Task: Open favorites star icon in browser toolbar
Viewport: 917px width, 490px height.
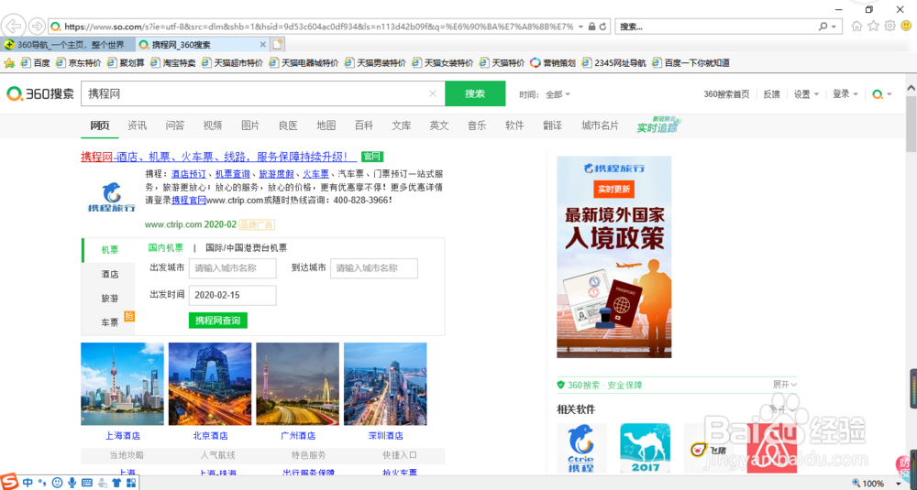Action: point(873,27)
